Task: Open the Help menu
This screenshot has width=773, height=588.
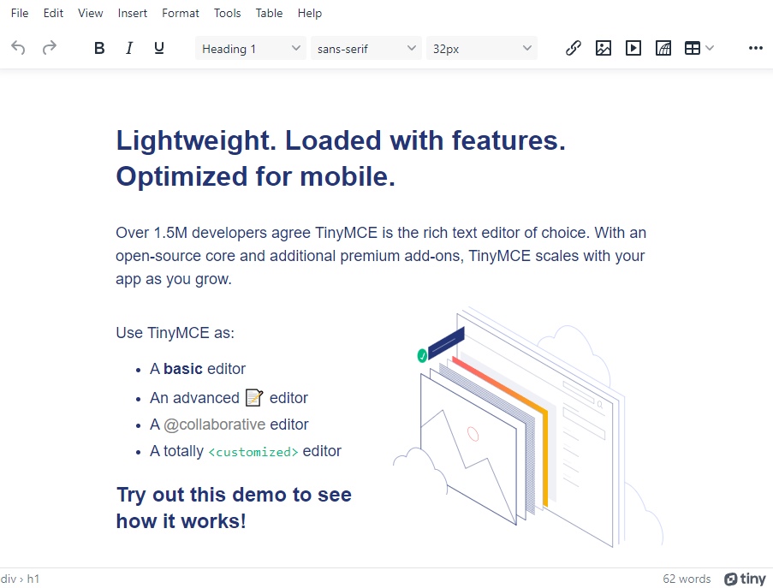Action: tap(310, 14)
